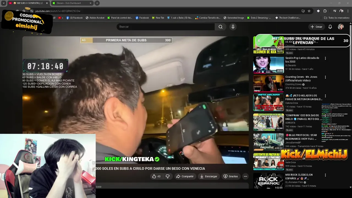352x198 pixels.
Task: Start voice search with the microphone icon
Action: pos(233,27)
